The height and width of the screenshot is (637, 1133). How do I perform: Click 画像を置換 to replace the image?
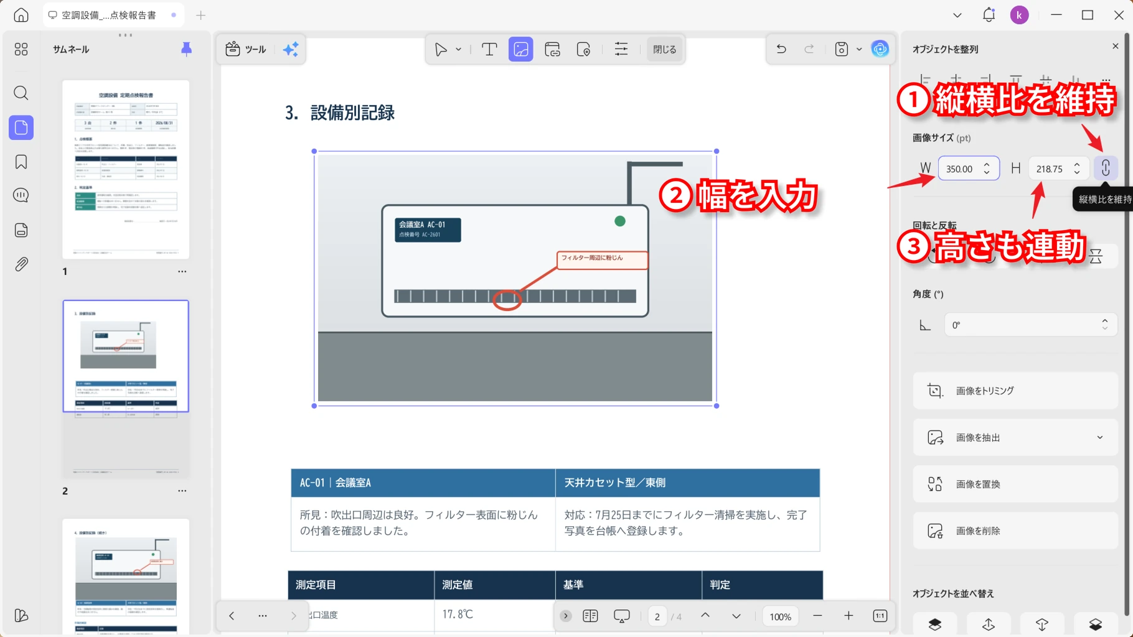[1015, 484]
